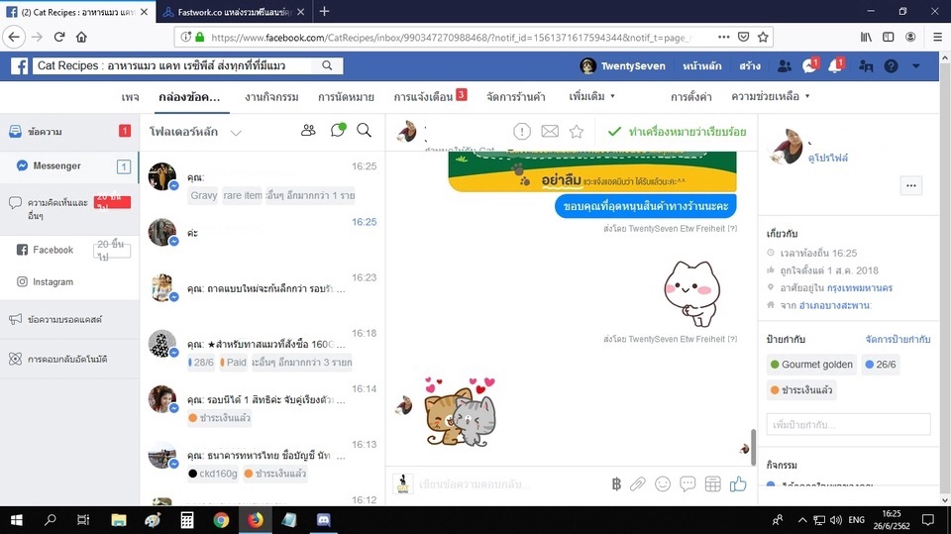This screenshot has height=534, width=951.
Task: Go to Facebook Home (หน้าหลัก)
Action: (701, 65)
